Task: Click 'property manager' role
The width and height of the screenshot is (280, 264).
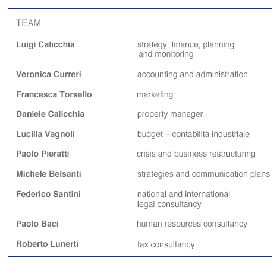Action: click(x=170, y=114)
